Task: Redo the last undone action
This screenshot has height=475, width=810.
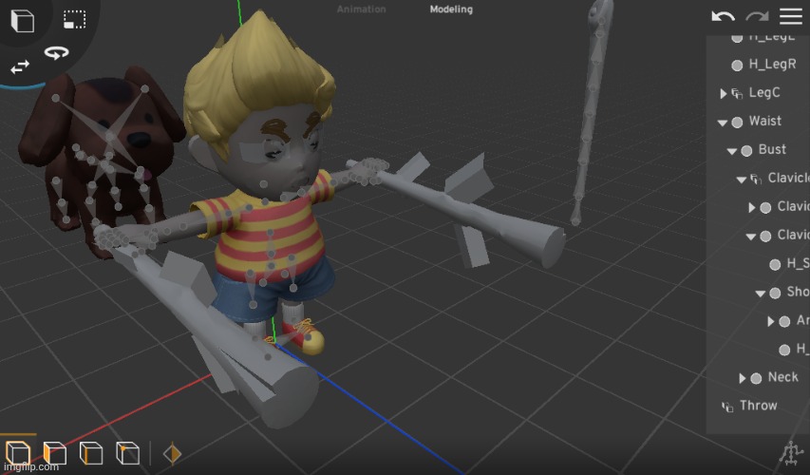Action: pyautogui.click(x=757, y=16)
